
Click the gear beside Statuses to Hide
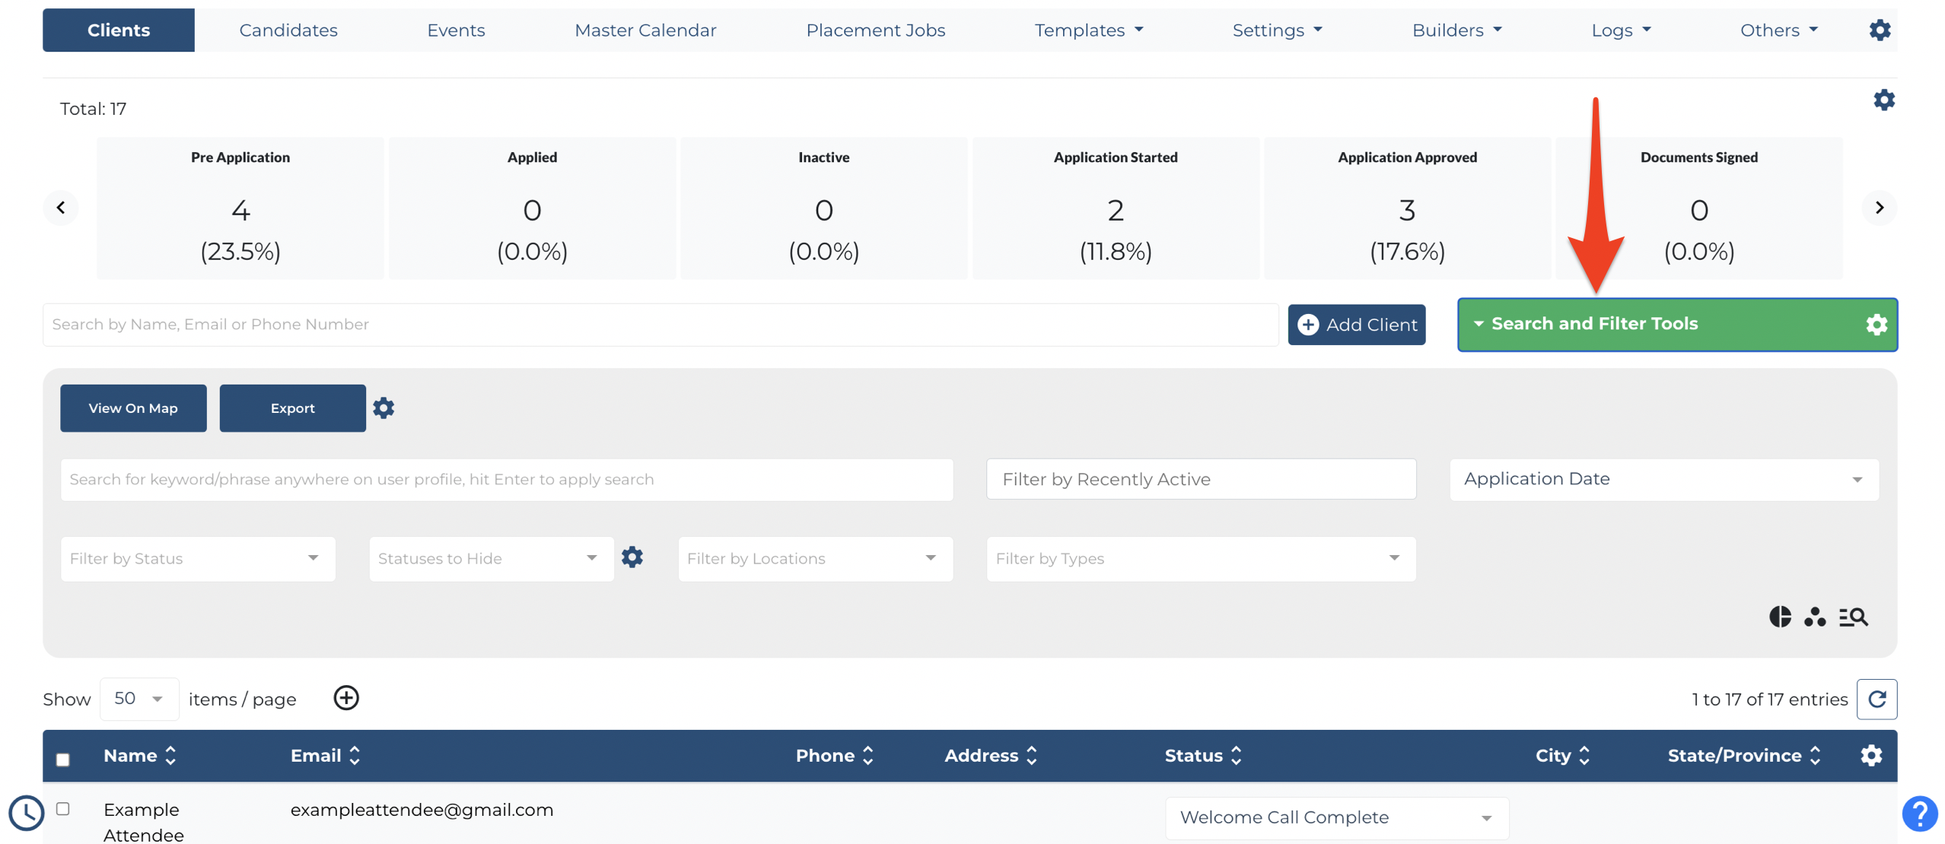click(632, 557)
